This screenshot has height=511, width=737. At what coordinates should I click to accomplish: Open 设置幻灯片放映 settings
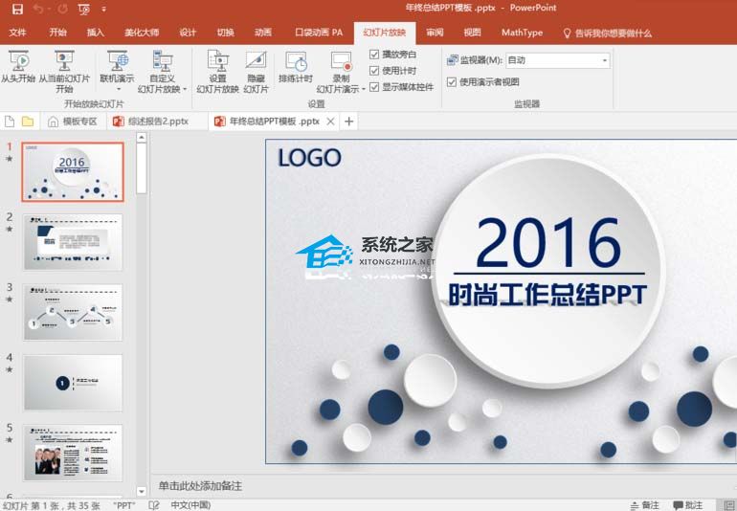[217, 72]
